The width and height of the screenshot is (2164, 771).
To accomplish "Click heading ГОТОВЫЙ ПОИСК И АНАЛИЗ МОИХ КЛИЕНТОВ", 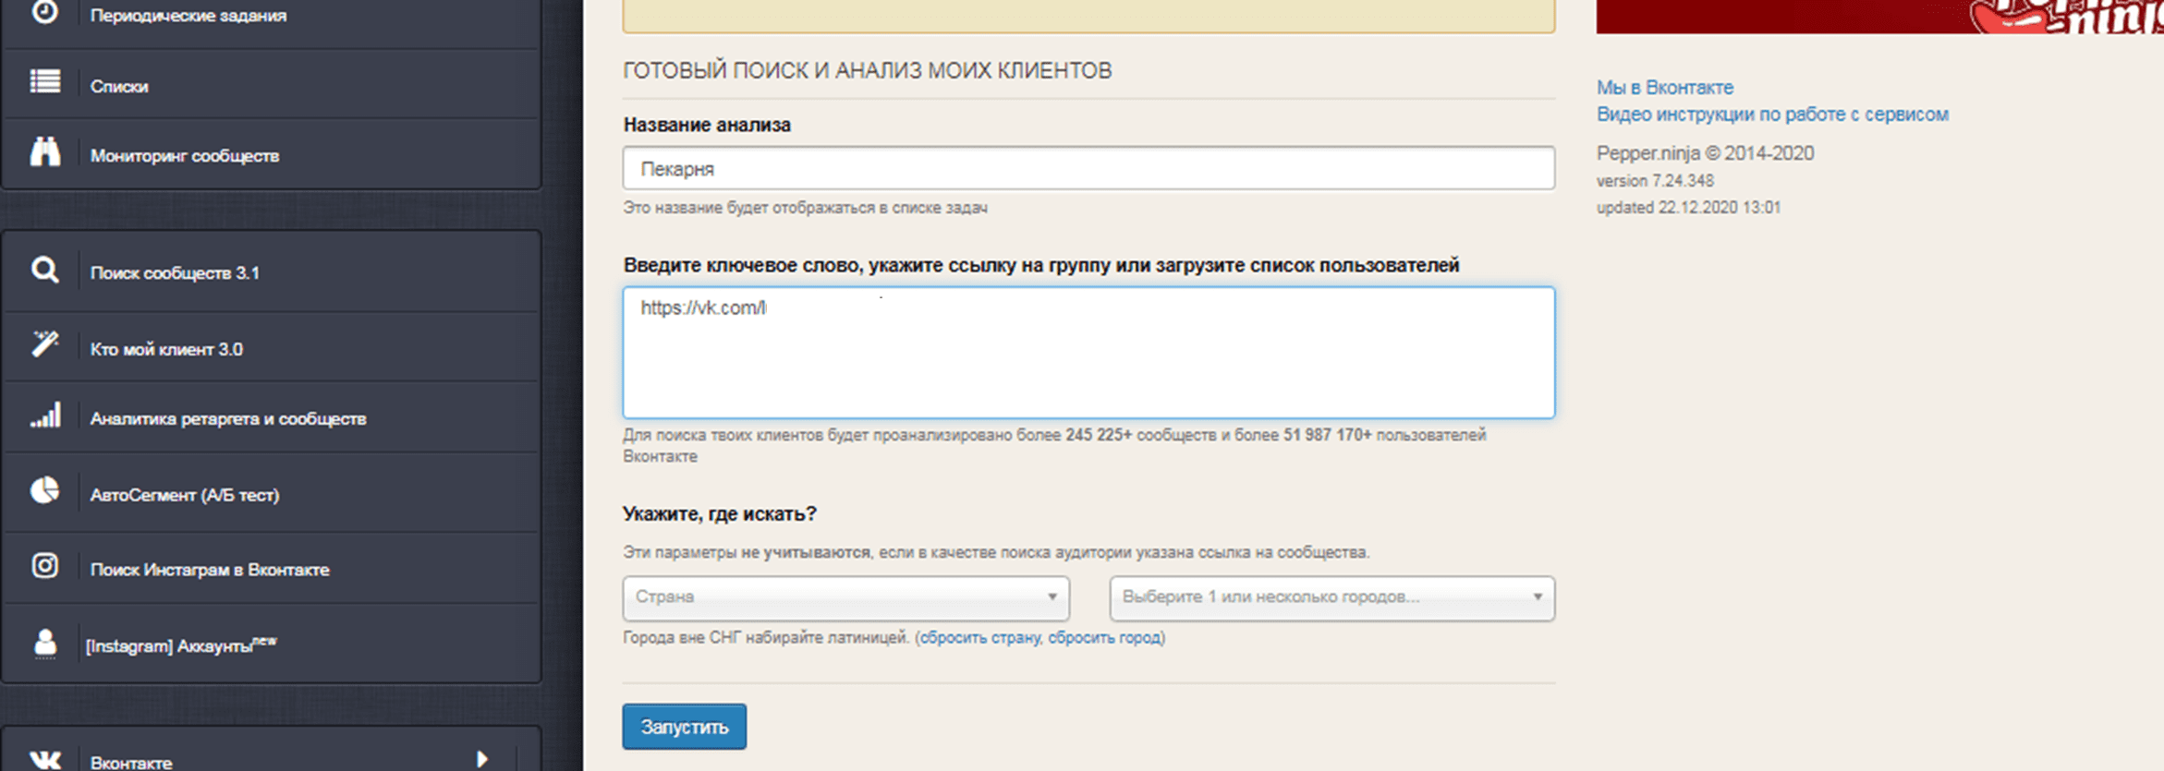I will click(867, 70).
